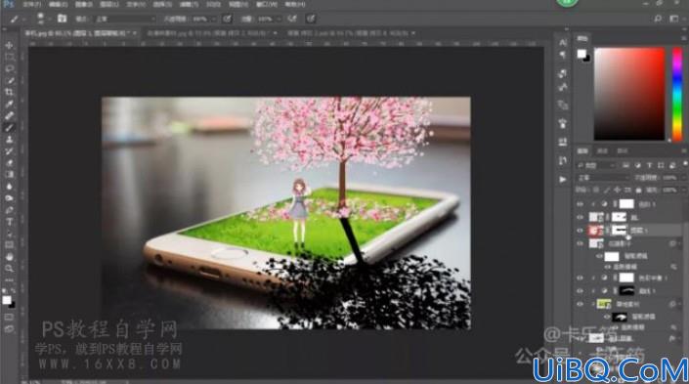Click the foreground color swatch in toolbar
Screen dimensions: 689x384
point(7,300)
